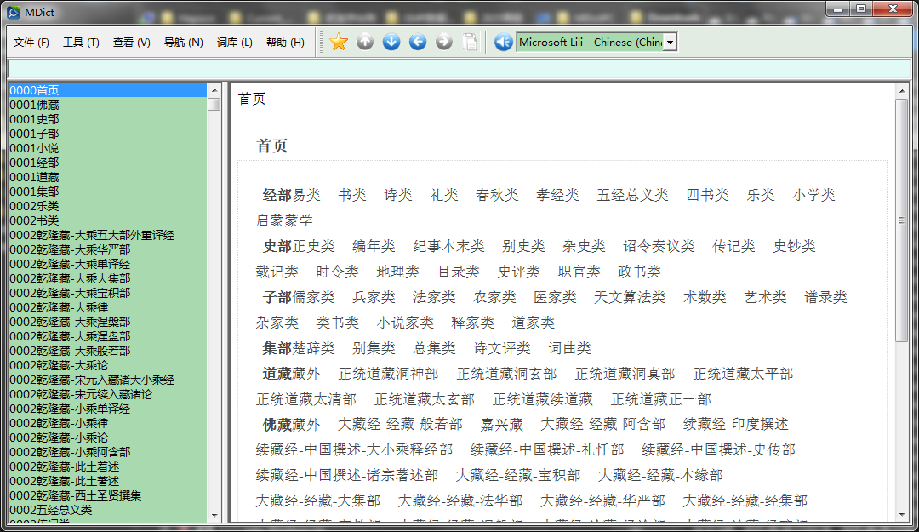Open the 地理类 link
This screenshot has height=532, width=919.
(398, 272)
